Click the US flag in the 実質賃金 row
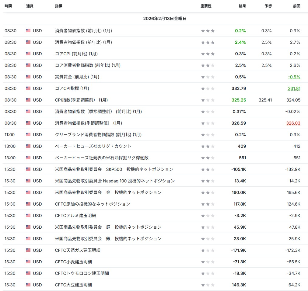This screenshot has height=291, width=308. point(28,77)
